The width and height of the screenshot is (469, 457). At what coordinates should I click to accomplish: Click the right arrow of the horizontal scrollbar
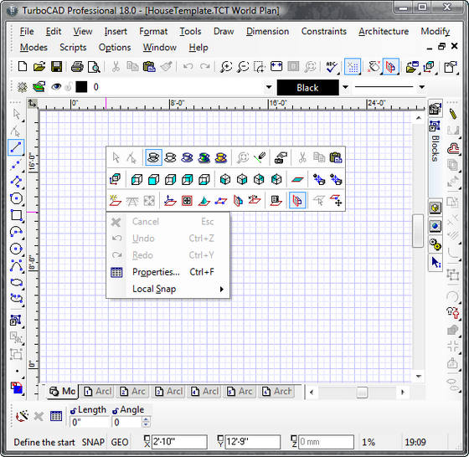coord(403,392)
